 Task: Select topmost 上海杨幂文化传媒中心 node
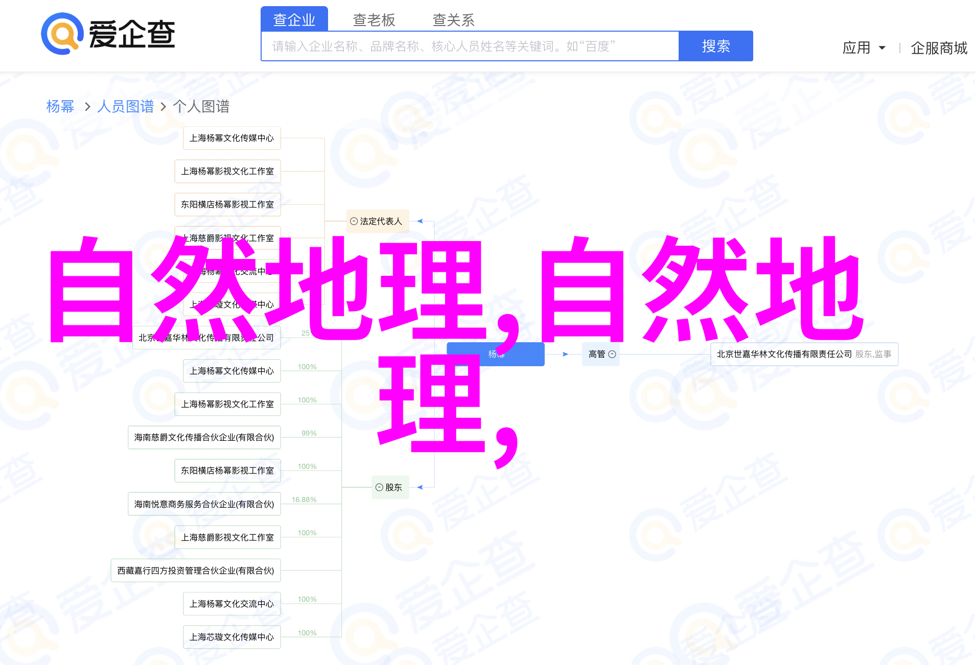232,138
